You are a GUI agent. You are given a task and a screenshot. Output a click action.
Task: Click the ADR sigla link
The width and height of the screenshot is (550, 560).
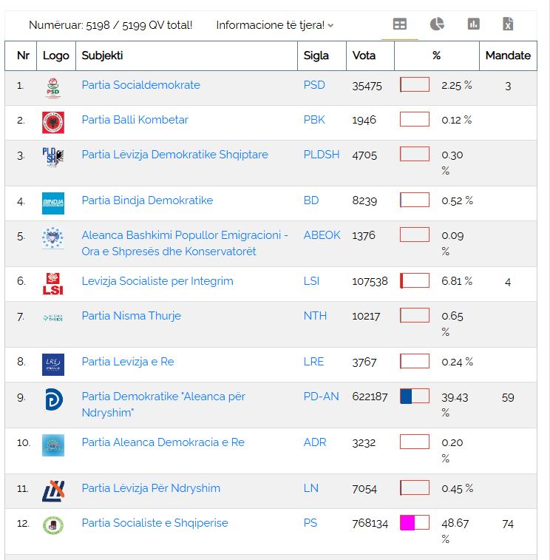[315, 442]
